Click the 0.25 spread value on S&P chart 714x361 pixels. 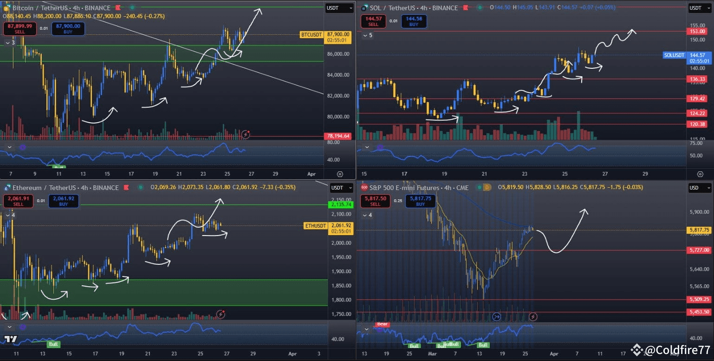397,201
